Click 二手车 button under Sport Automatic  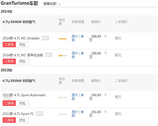[x=9, y=103]
